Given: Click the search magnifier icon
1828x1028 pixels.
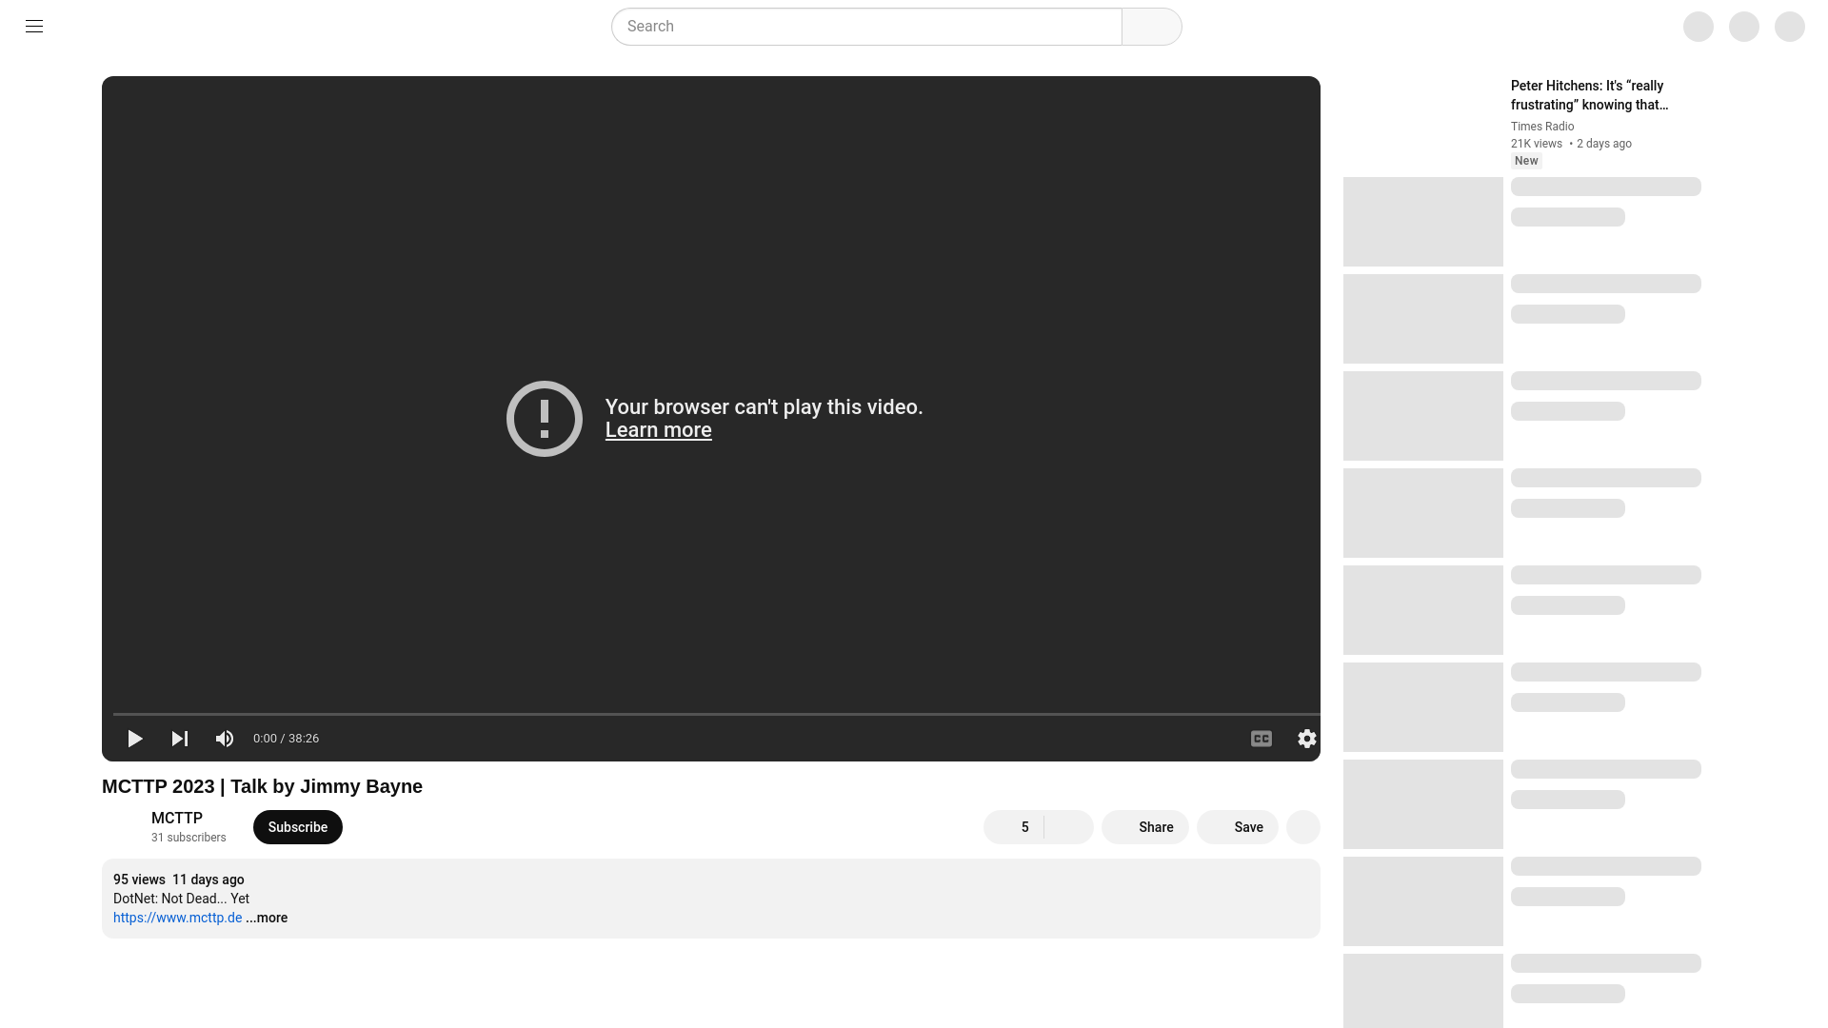Looking at the screenshot, I should [x=1150, y=27].
